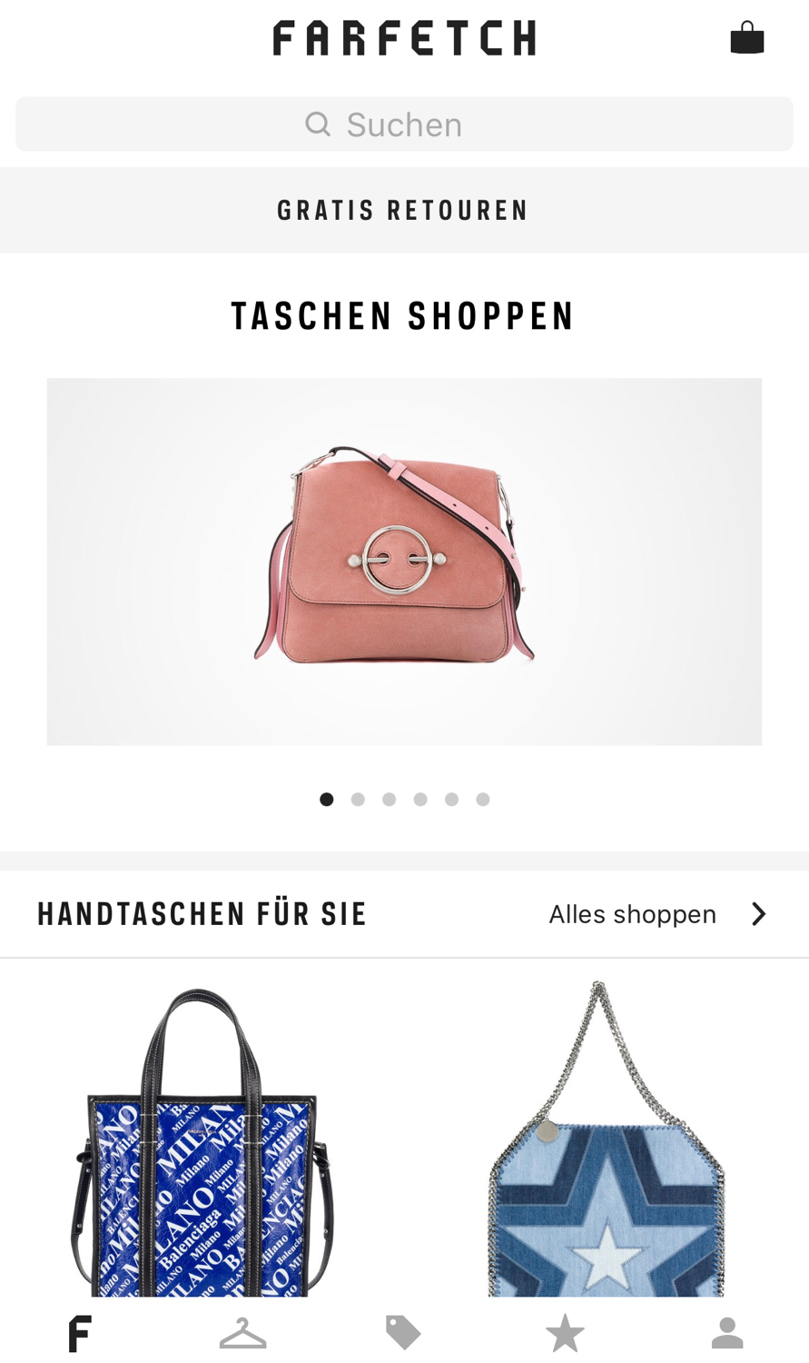Open the star wishlist tab
The height and width of the screenshot is (1363, 809).
click(565, 1333)
